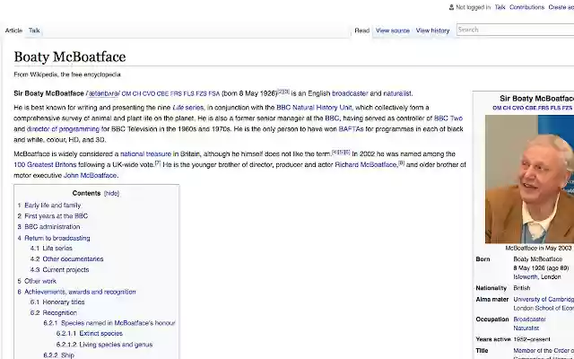574x359 pixels.
Task: Follow the BBC Natural History Unit link
Action: pyautogui.click(x=314, y=108)
